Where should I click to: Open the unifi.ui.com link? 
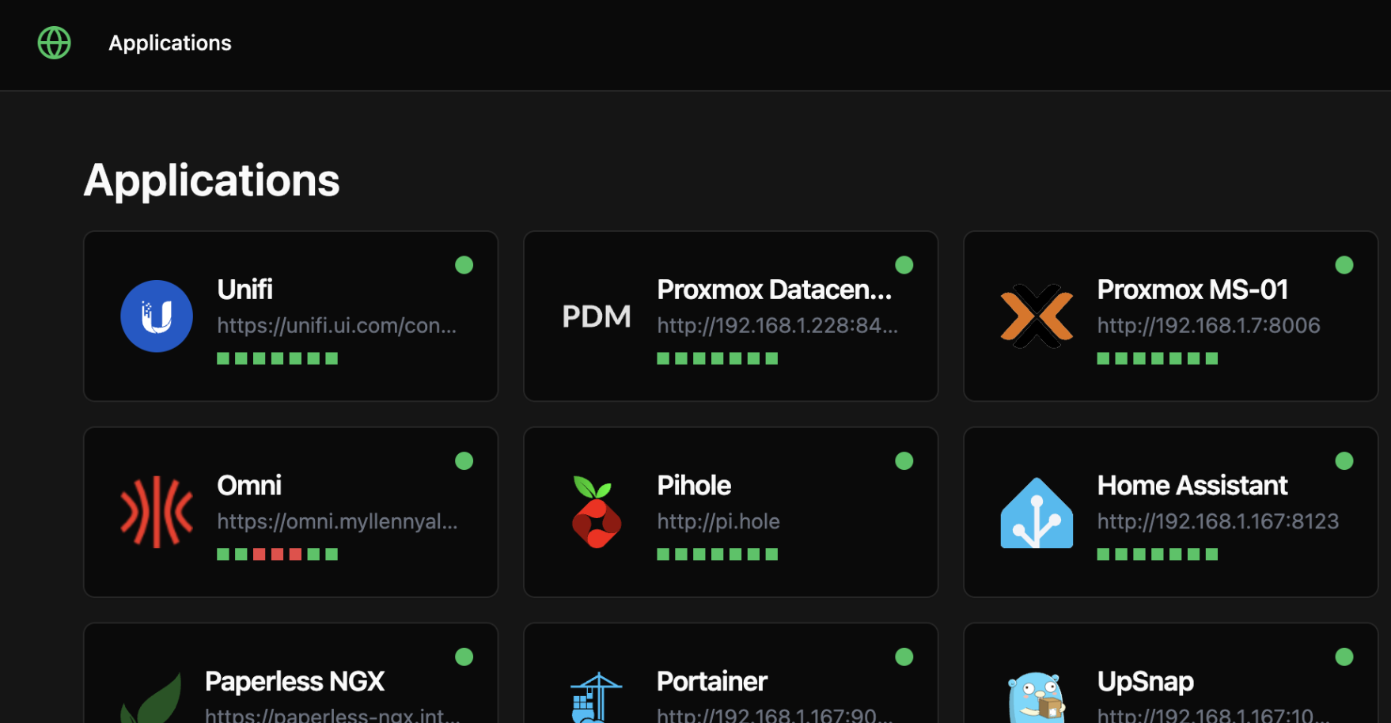[x=336, y=326]
